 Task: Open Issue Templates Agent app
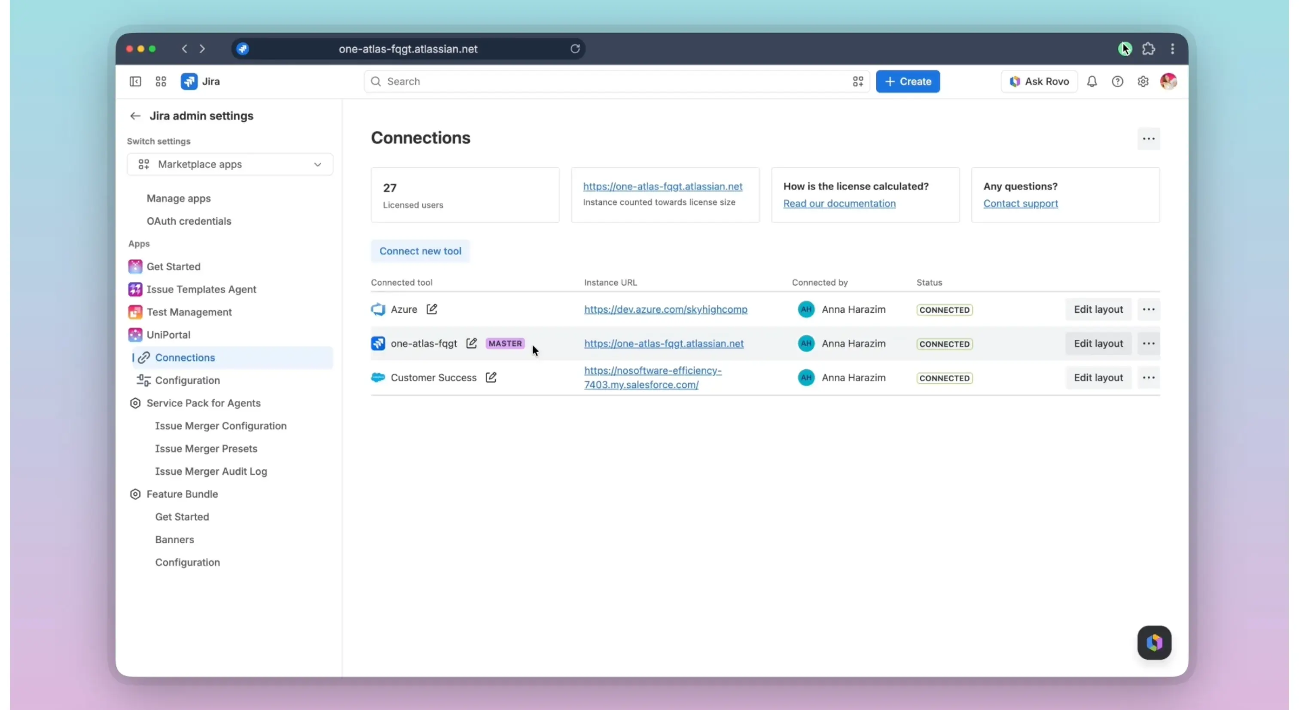click(x=201, y=289)
